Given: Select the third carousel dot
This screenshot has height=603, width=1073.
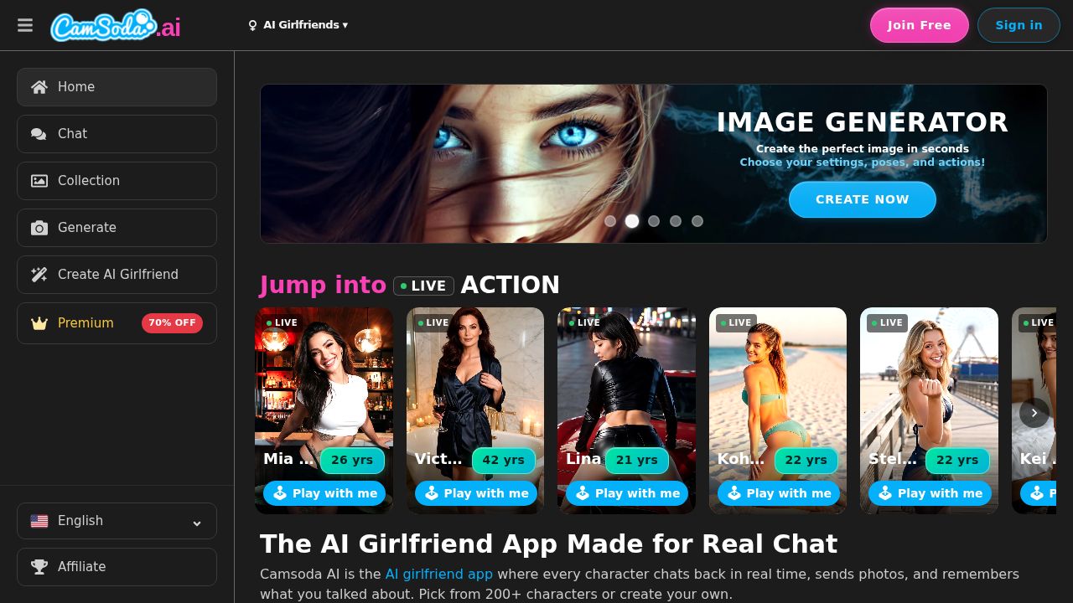Looking at the screenshot, I should pyautogui.click(x=654, y=221).
